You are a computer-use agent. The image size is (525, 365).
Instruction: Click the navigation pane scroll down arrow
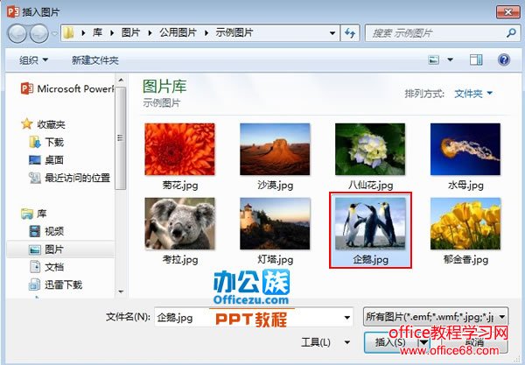click(121, 291)
